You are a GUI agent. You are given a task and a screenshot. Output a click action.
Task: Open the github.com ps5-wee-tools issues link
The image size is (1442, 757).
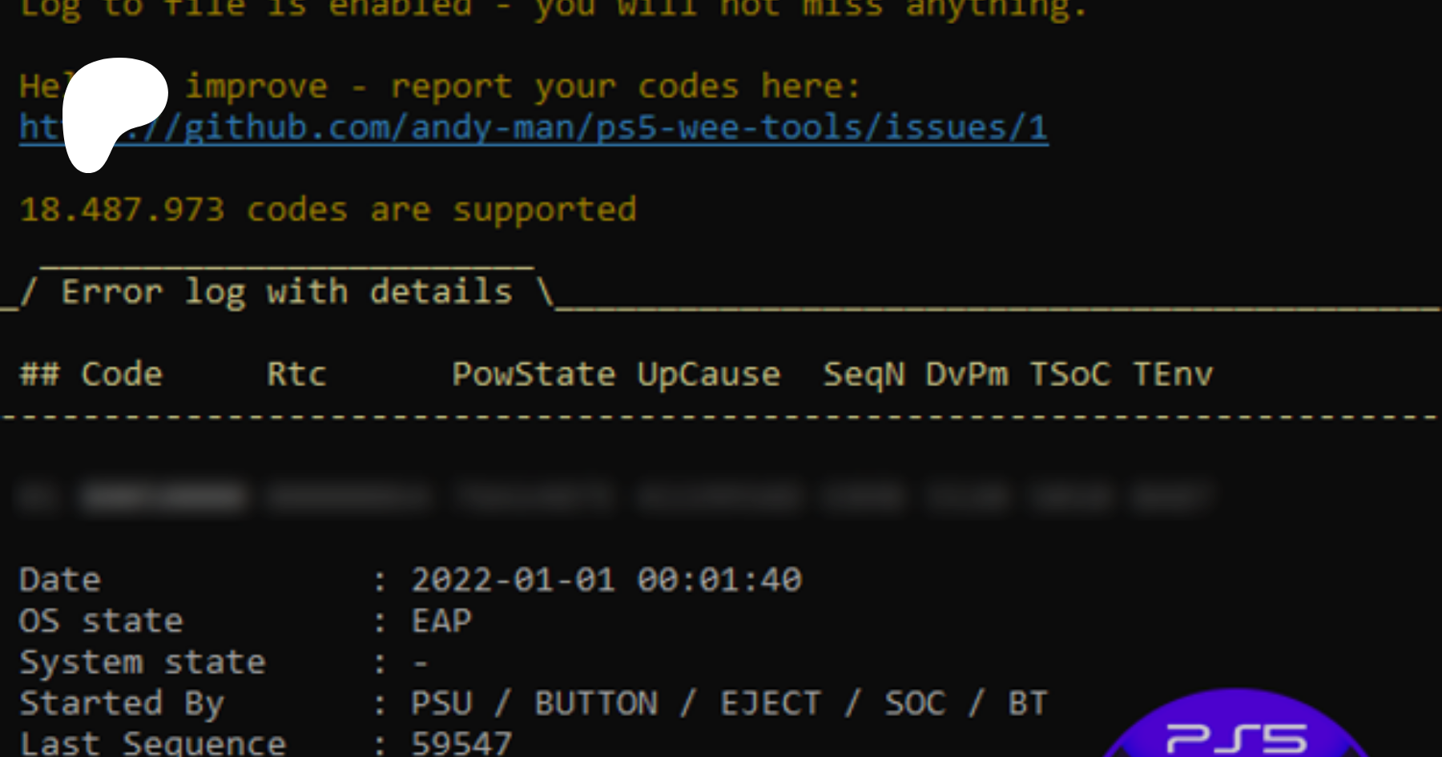[x=609, y=128]
